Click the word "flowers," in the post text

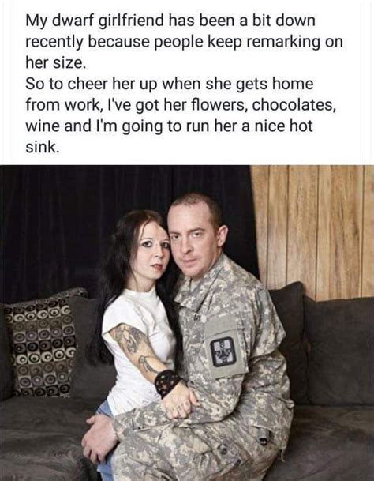[x=219, y=105]
